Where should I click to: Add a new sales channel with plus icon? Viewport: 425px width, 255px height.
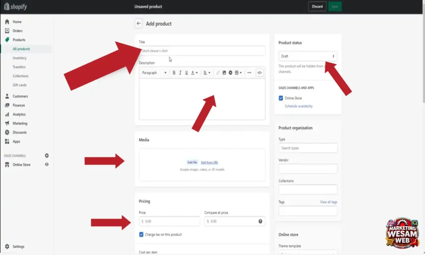(46, 156)
